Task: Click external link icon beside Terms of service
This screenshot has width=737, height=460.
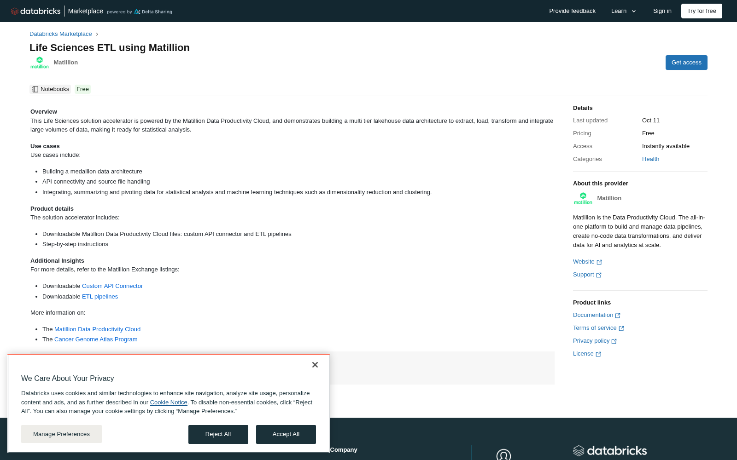Action: point(621,328)
